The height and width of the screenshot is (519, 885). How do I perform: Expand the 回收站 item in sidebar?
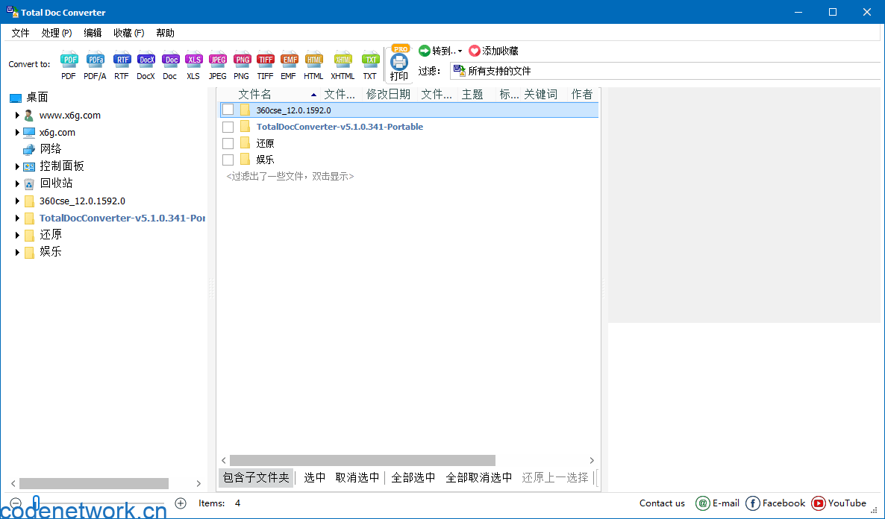(16, 183)
